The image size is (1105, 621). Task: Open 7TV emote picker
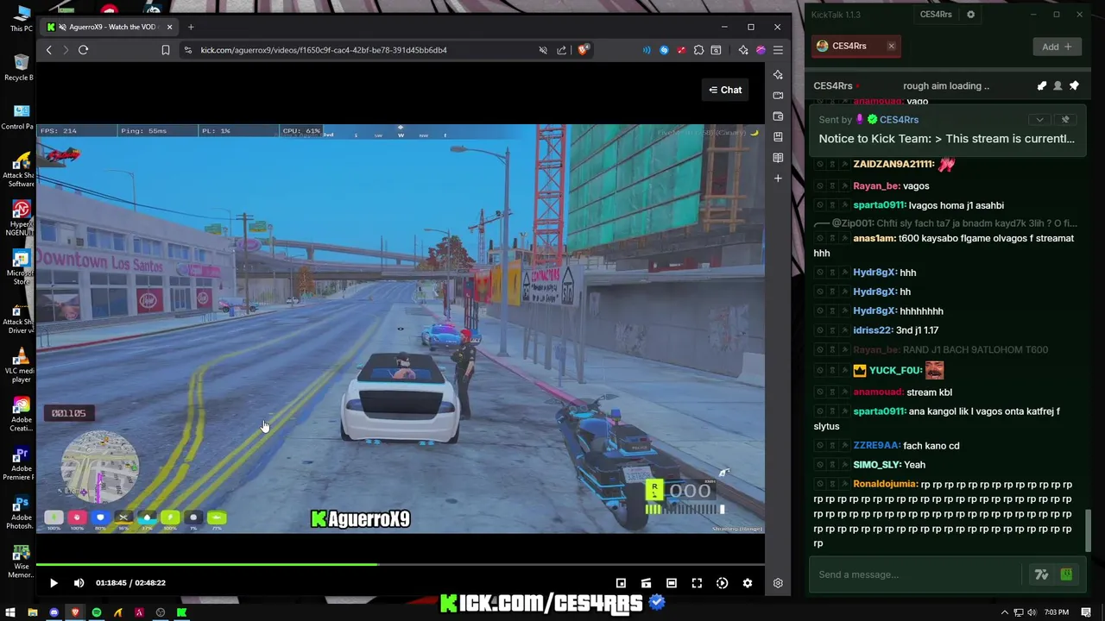point(1042,574)
